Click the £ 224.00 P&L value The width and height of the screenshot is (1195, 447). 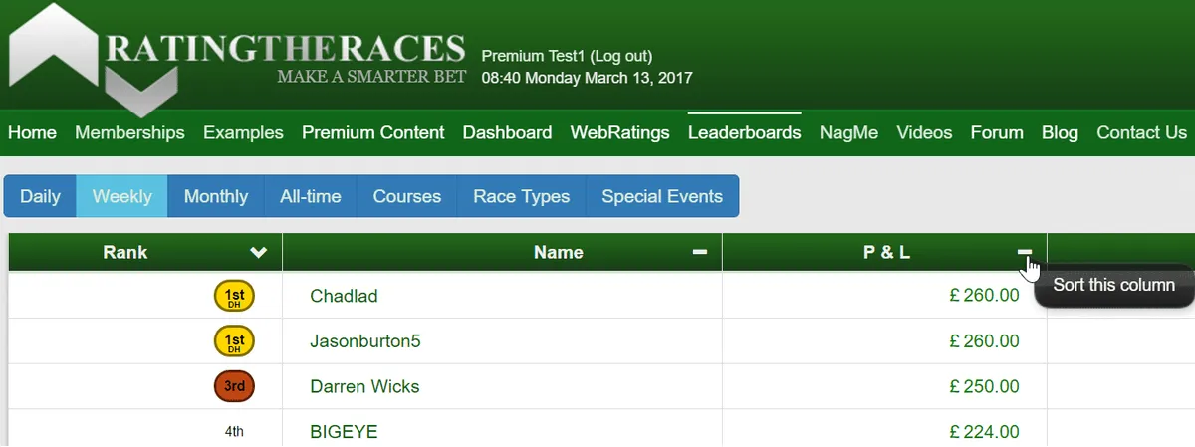984,432
